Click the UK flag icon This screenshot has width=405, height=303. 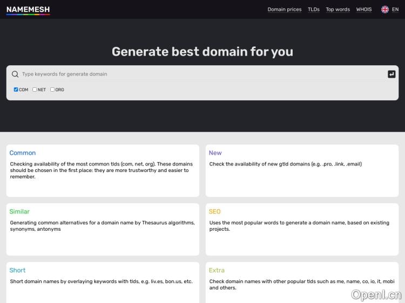(385, 9)
